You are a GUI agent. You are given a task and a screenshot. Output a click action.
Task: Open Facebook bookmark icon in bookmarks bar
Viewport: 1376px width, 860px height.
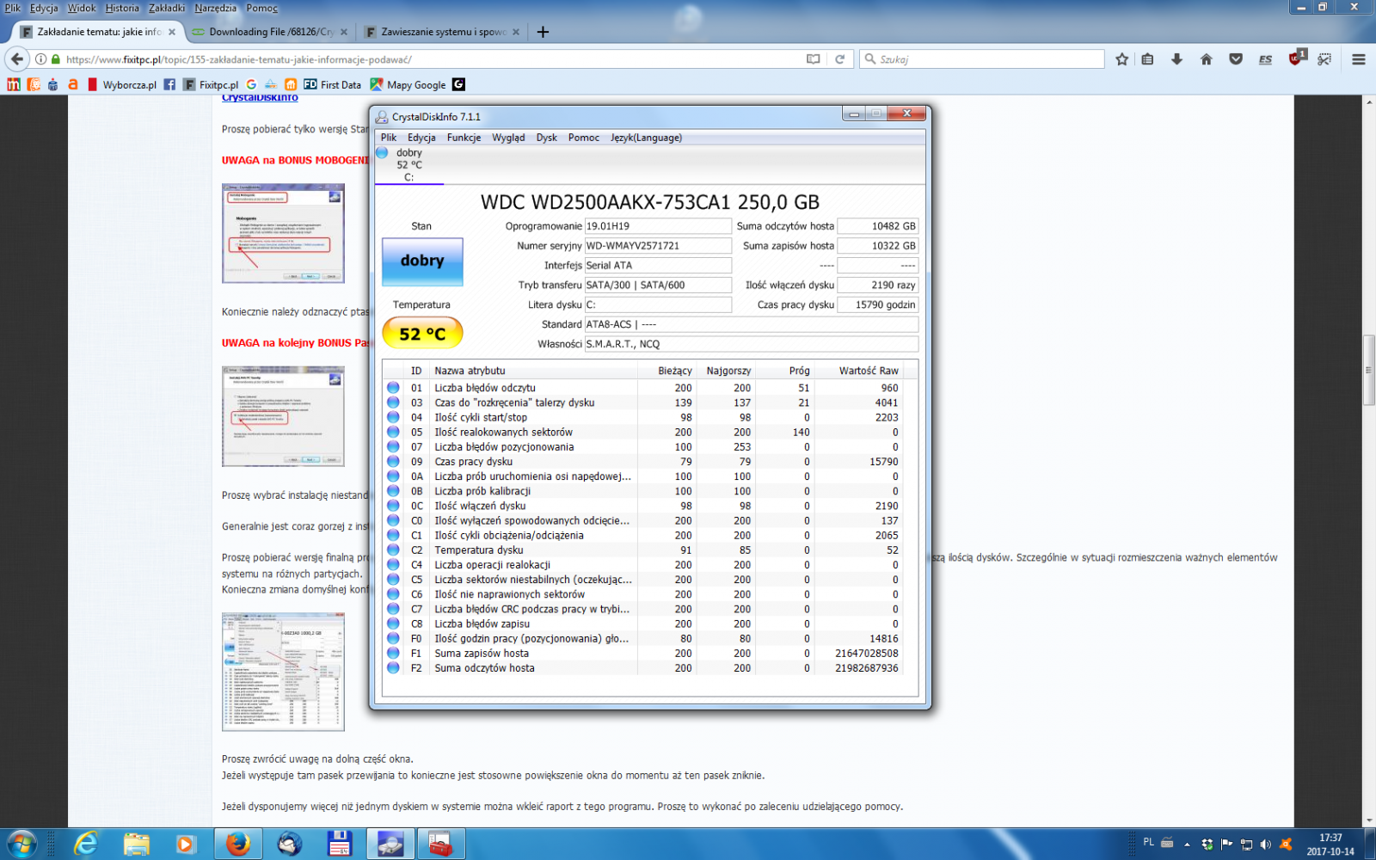[169, 84]
